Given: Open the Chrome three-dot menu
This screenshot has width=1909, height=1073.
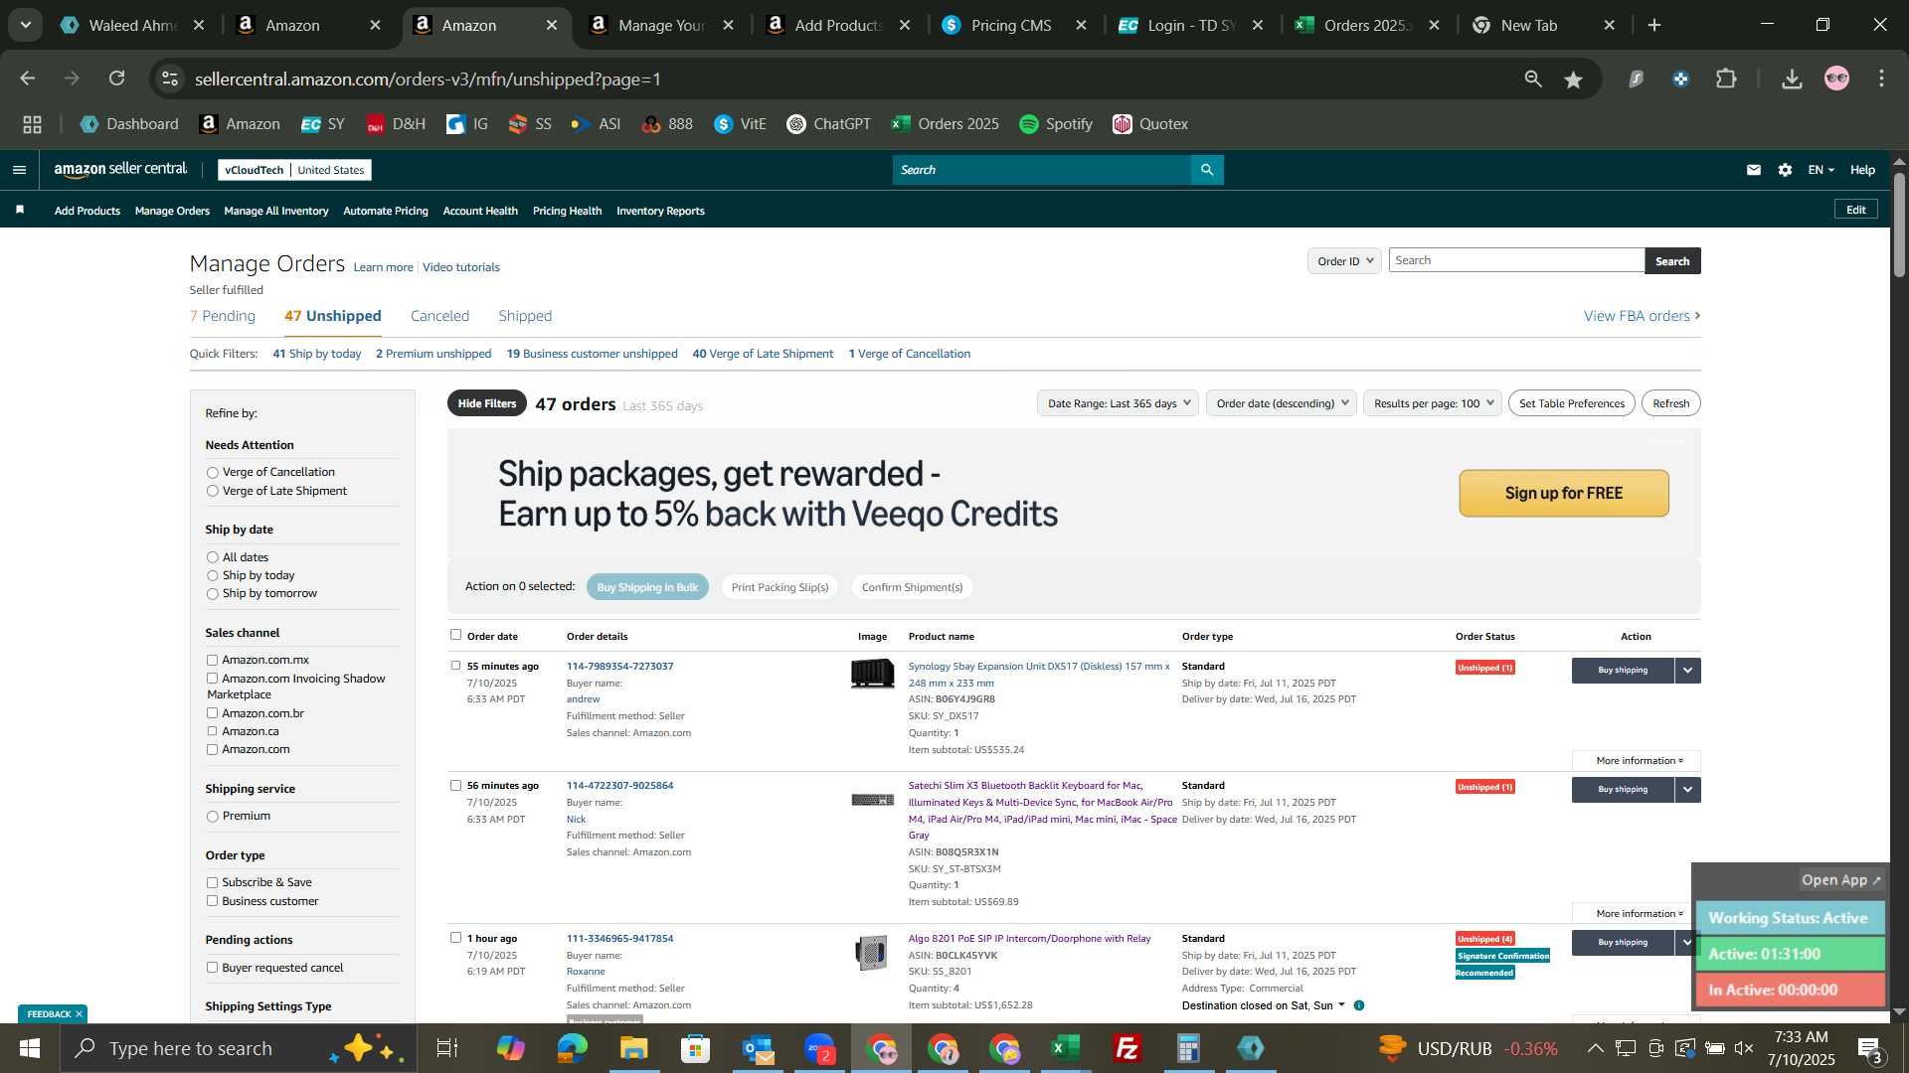Looking at the screenshot, I should (x=1881, y=78).
